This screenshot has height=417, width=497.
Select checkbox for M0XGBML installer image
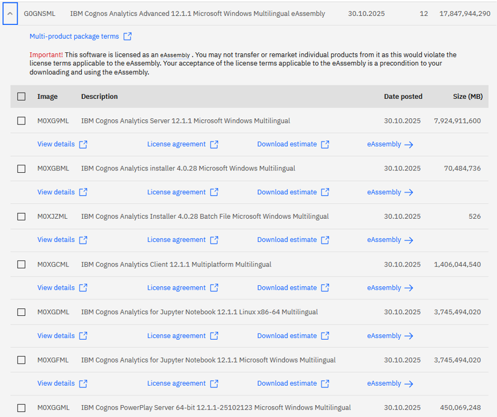tap(22, 169)
